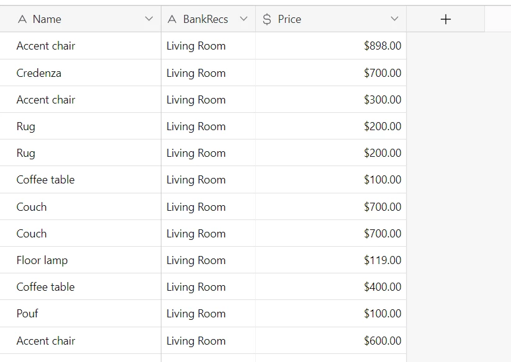Select the Price column header label
Image resolution: width=511 pixels, height=362 pixels.
tap(289, 19)
